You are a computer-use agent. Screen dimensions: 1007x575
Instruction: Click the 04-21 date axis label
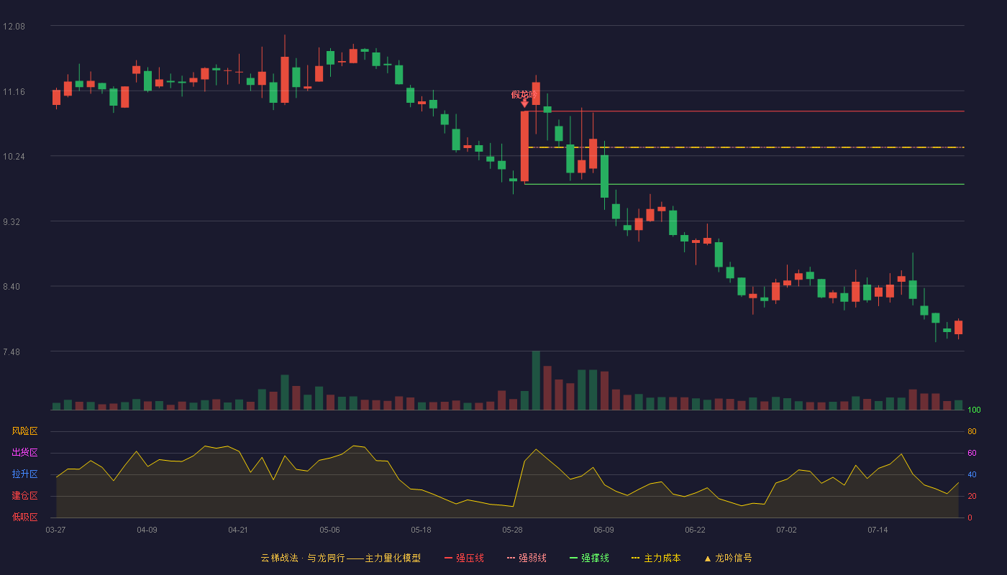238,530
